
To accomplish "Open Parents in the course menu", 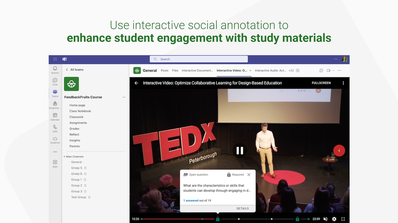I will [75, 146].
